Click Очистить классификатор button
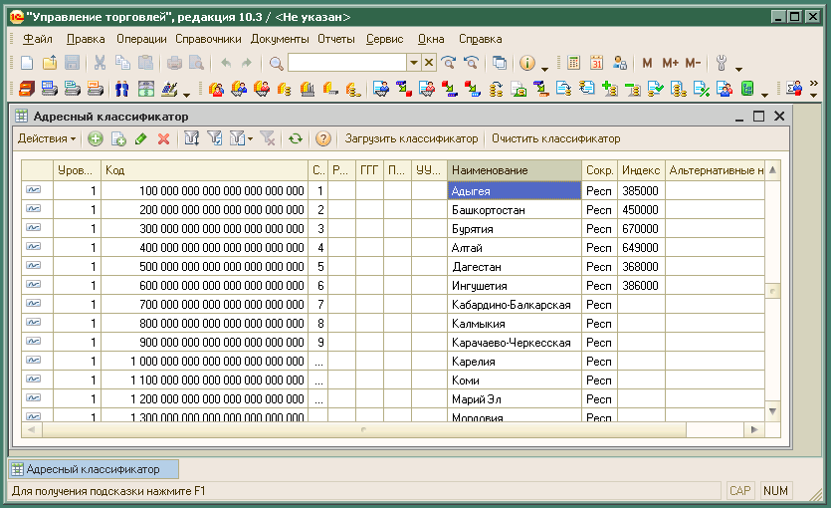This screenshot has width=831, height=508. [555, 139]
